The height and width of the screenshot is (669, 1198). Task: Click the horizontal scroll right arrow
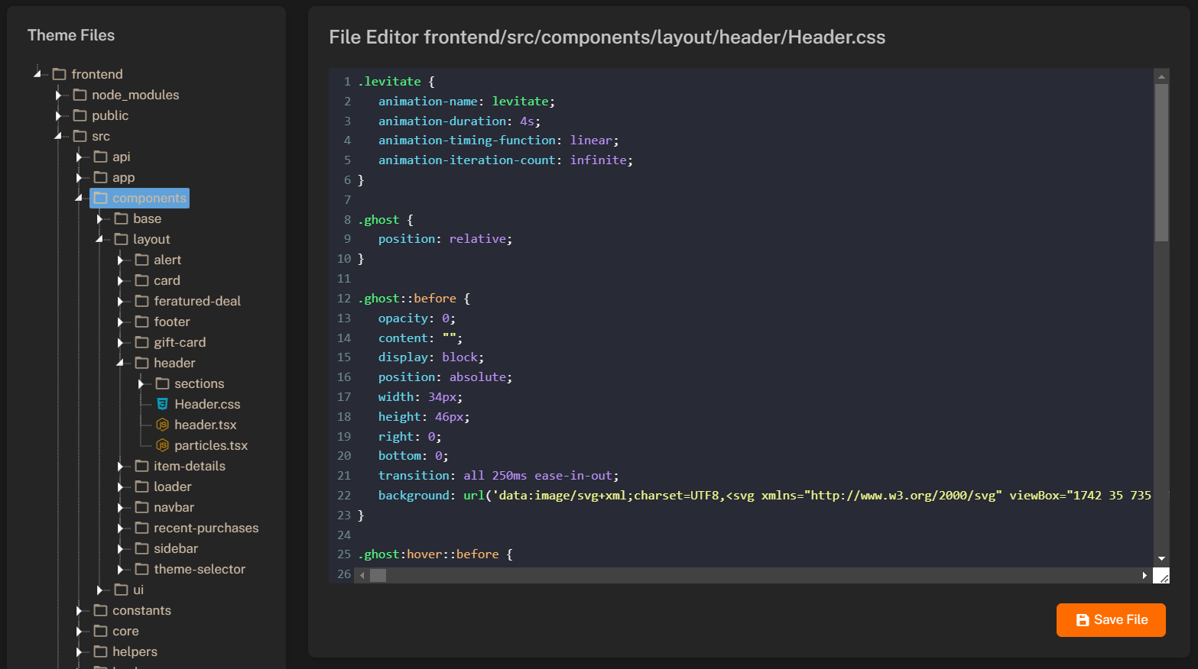pyautogui.click(x=1144, y=575)
